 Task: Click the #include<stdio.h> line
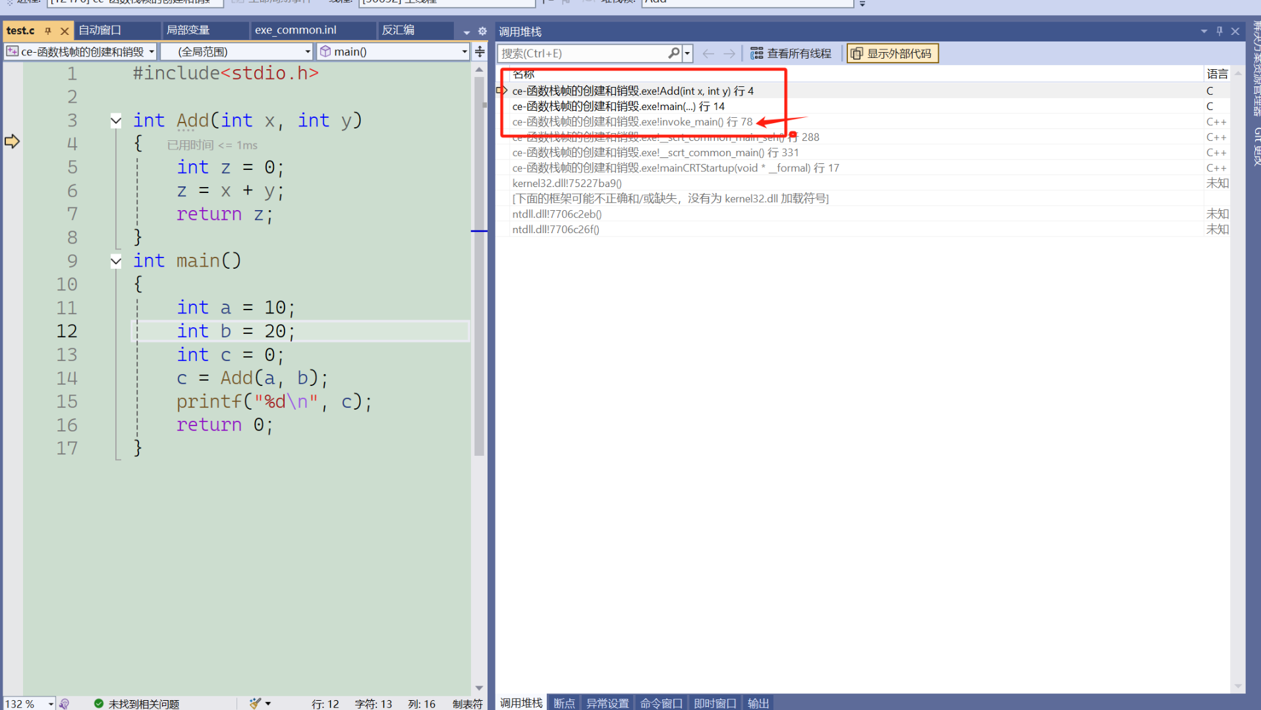(x=226, y=73)
